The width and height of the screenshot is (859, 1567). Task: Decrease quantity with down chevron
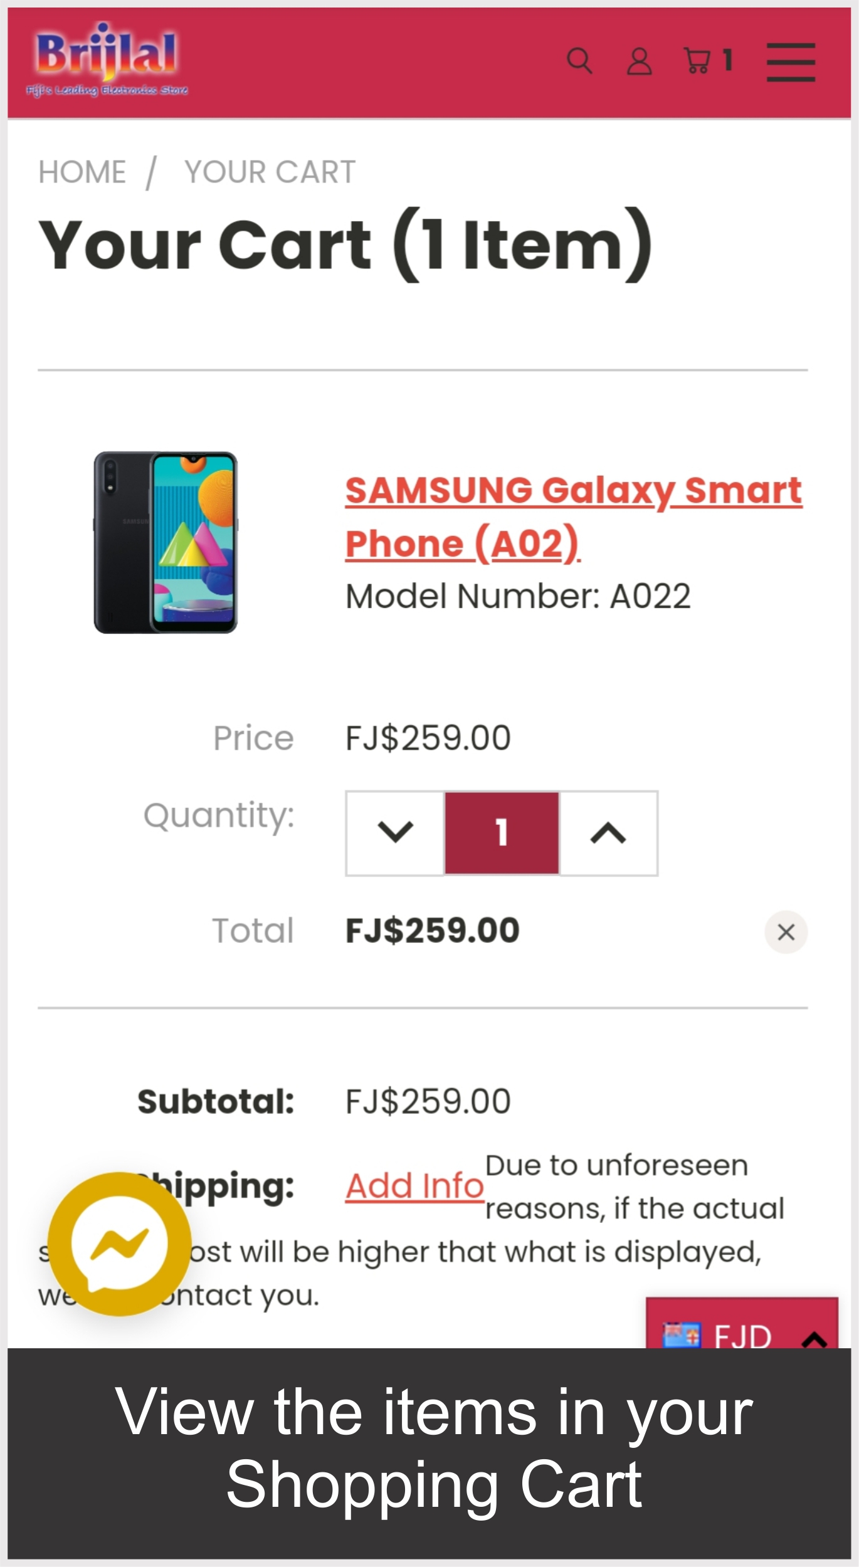pos(395,832)
